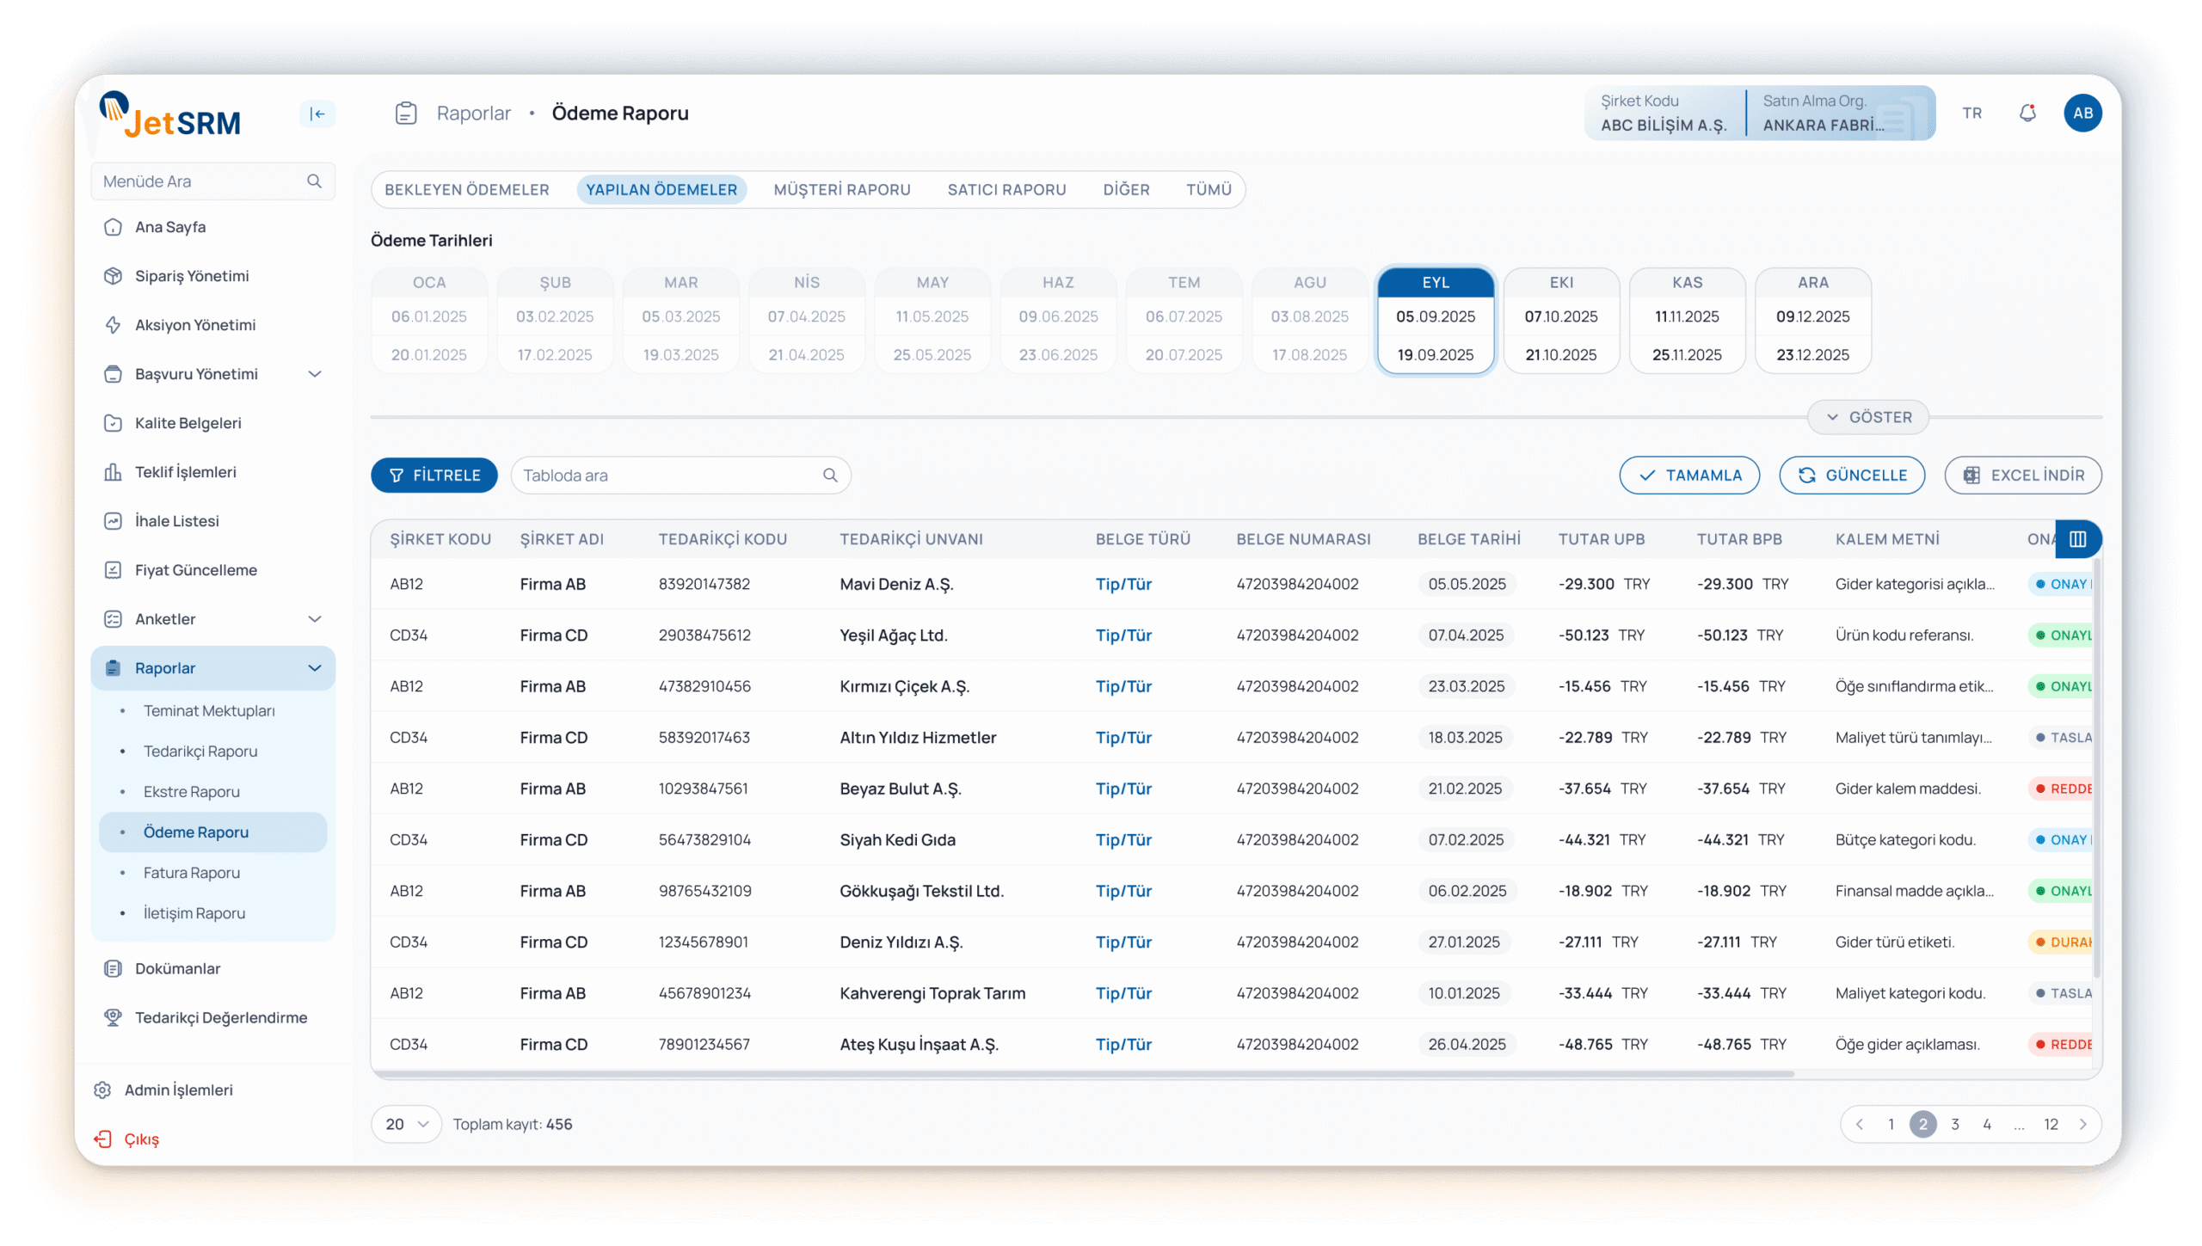The width and height of the screenshot is (2202, 1246).
Task: Click the Çıkış logout icon
Action: point(103,1139)
